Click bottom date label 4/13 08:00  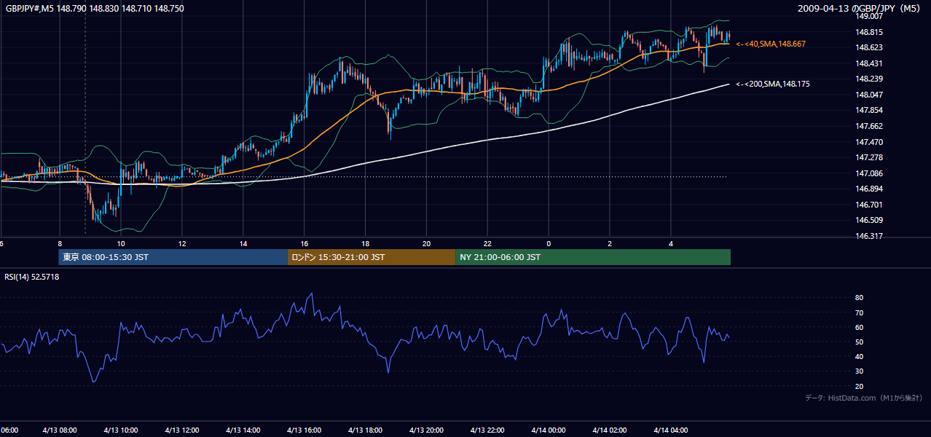tap(60, 430)
